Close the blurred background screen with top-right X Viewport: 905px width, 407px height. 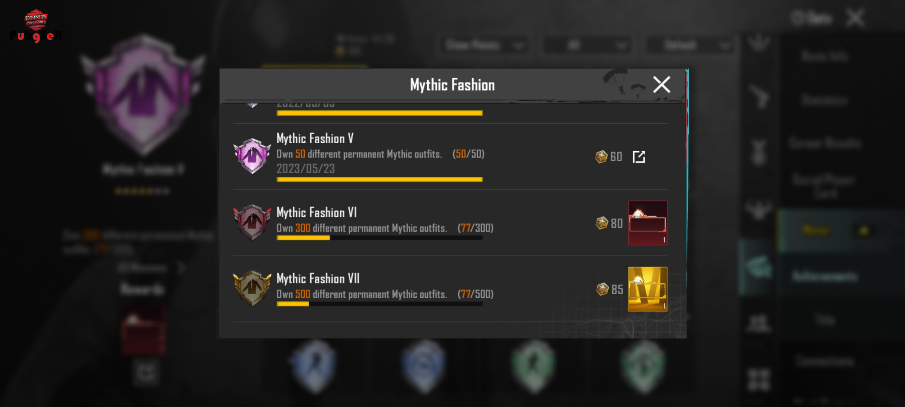tap(855, 18)
